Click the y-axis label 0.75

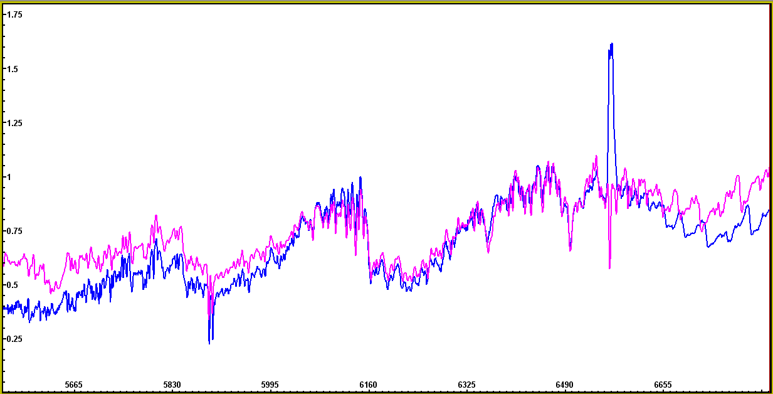point(14,231)
